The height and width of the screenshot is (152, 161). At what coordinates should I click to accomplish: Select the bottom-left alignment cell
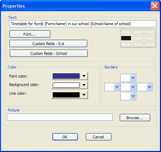[126, 44]
